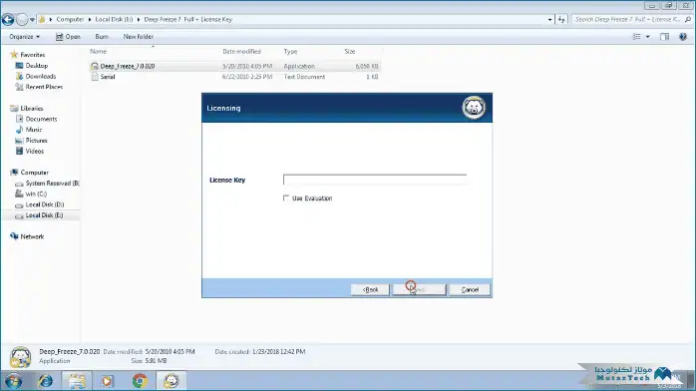The height and width of the screenshot is (391, 696).
Task: Open Local Disk (D:) in sidebar
Action: click(45, 204)
